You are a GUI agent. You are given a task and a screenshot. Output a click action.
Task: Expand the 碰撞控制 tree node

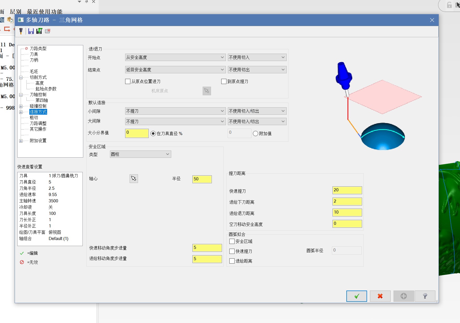pos(21,106)
